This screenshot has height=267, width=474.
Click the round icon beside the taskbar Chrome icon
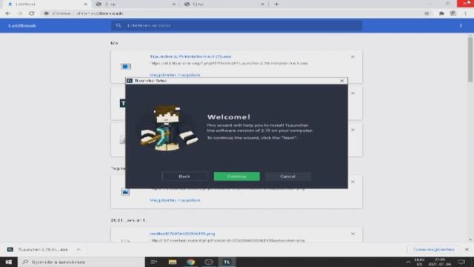click(209, 262)
